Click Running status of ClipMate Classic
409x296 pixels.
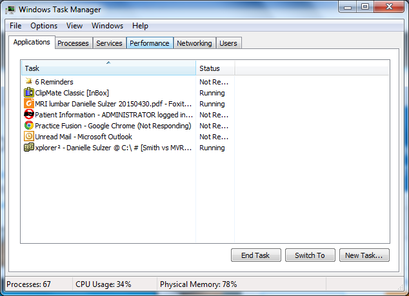[212, 93]
